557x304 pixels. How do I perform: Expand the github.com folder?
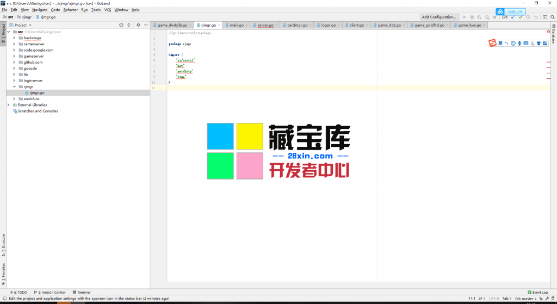point(14,62)
